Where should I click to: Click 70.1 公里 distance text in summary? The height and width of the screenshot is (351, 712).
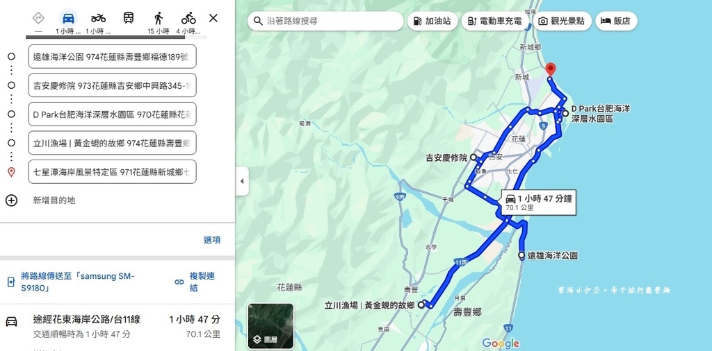click(x=203, y=334)
